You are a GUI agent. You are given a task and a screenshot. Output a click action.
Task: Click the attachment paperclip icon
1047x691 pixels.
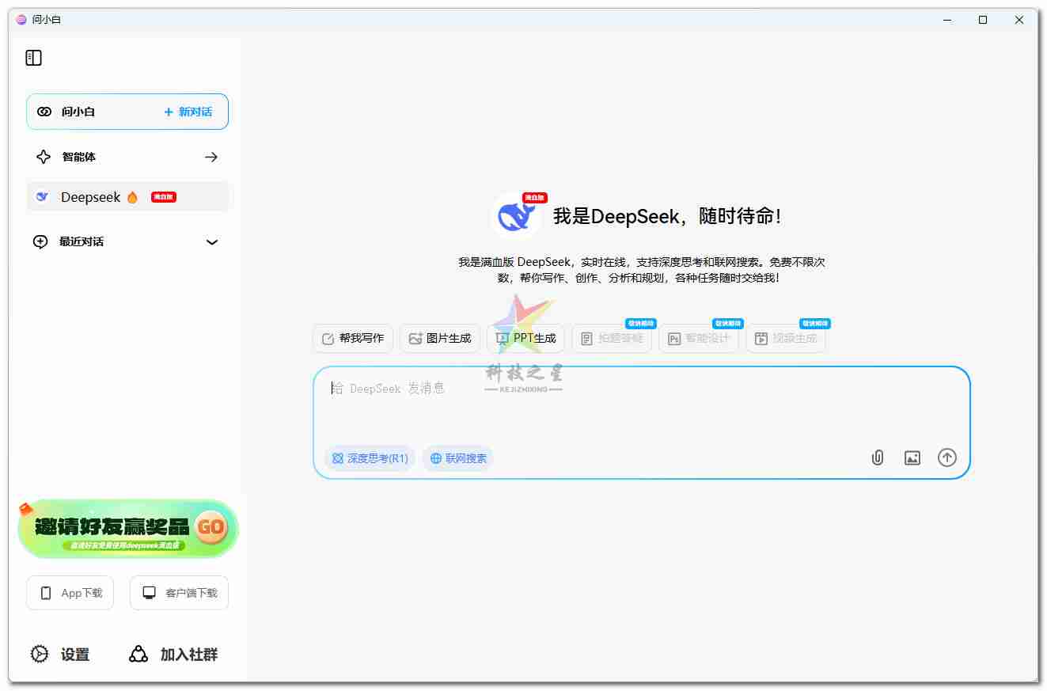[877, 458]
